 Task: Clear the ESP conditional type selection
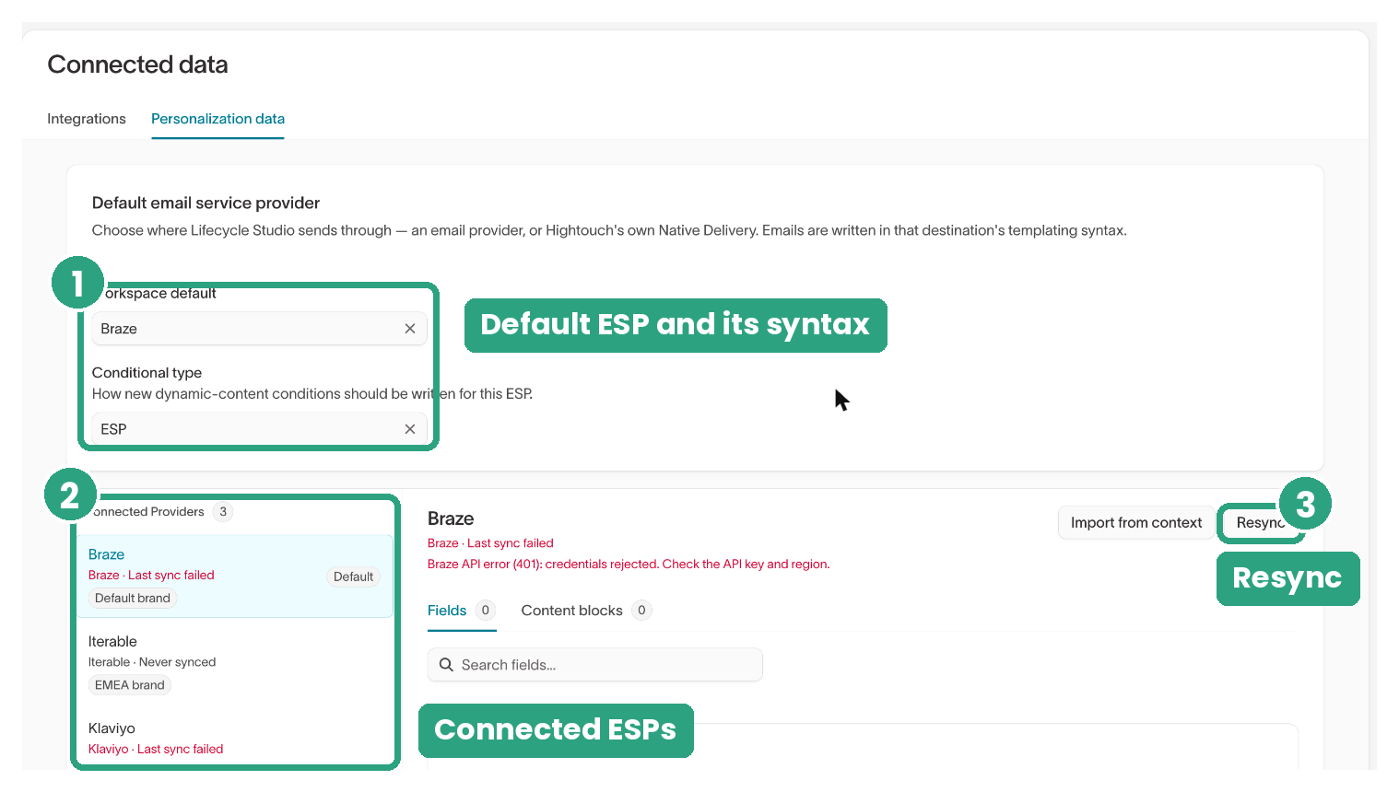point(410,429)
